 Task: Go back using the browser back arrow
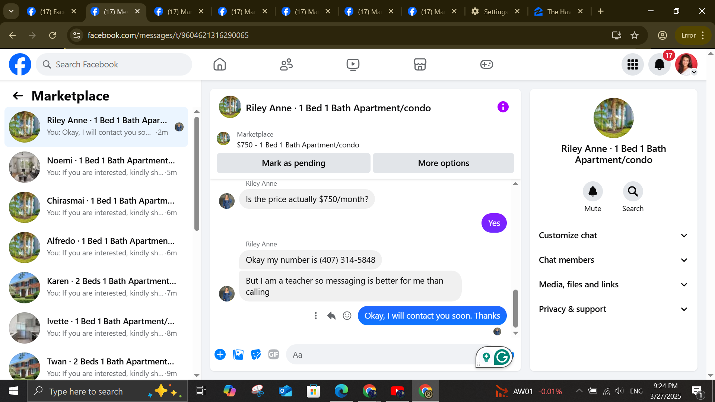pos(12,35)
